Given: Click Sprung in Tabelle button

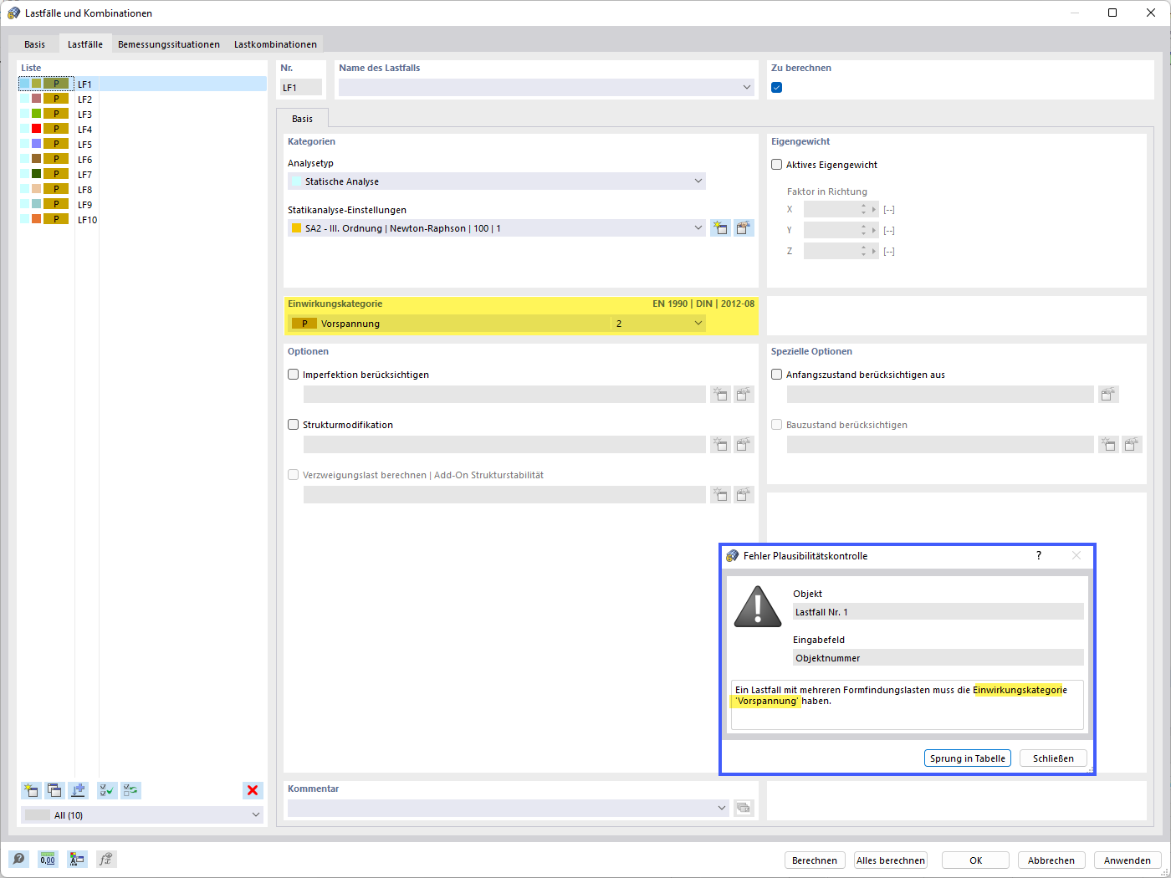Looking at the screenshot, I should 968,758.
